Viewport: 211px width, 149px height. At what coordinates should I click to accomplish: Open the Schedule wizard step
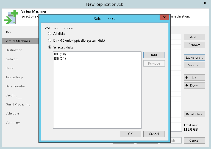[12, 113]
